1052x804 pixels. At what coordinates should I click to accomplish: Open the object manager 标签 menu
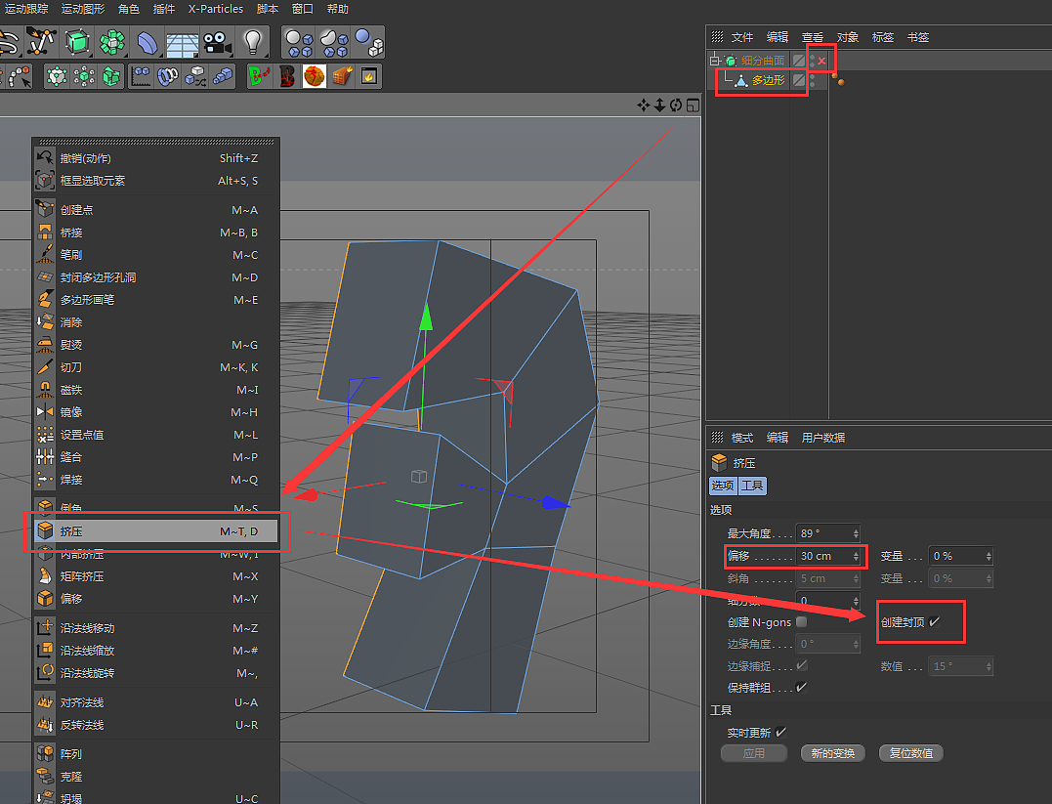coord(882,37)
